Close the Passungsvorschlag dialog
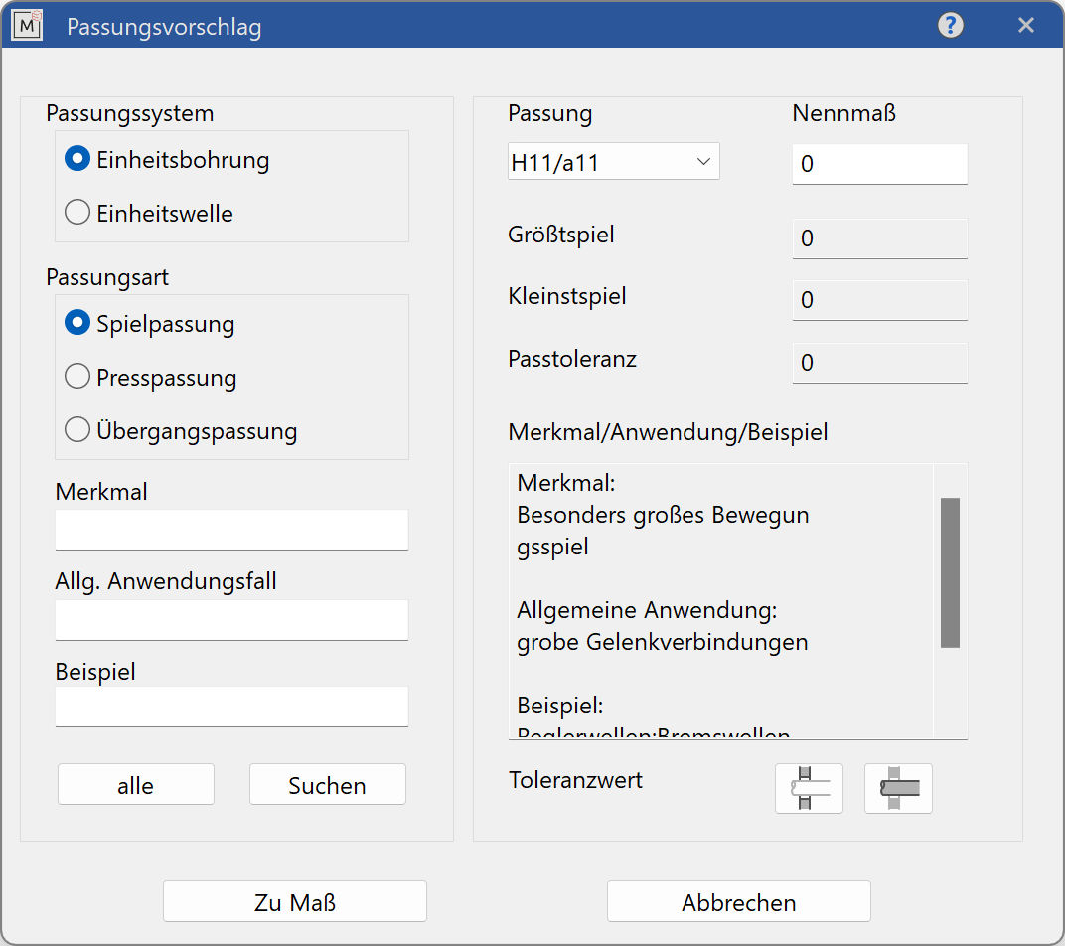1065x946 pixels. (1025, 25)
